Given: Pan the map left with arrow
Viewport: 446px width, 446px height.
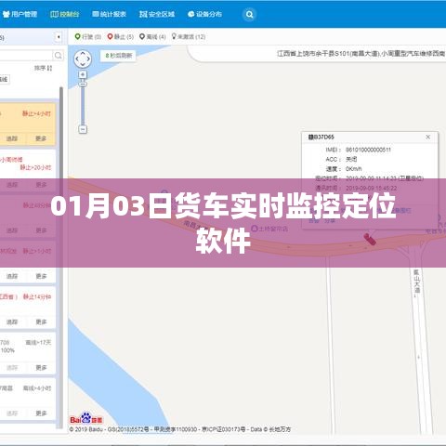Looking at the screenshot, I should 77,59.
